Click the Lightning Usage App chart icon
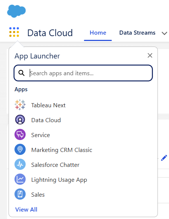The image size is (169, 219). (20, 179)
